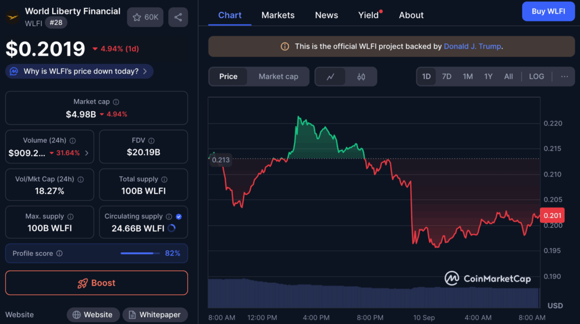This screenshot has width=580, height=324.
Task: Toggle LOG scale on chart
Action: click(536, 76)
